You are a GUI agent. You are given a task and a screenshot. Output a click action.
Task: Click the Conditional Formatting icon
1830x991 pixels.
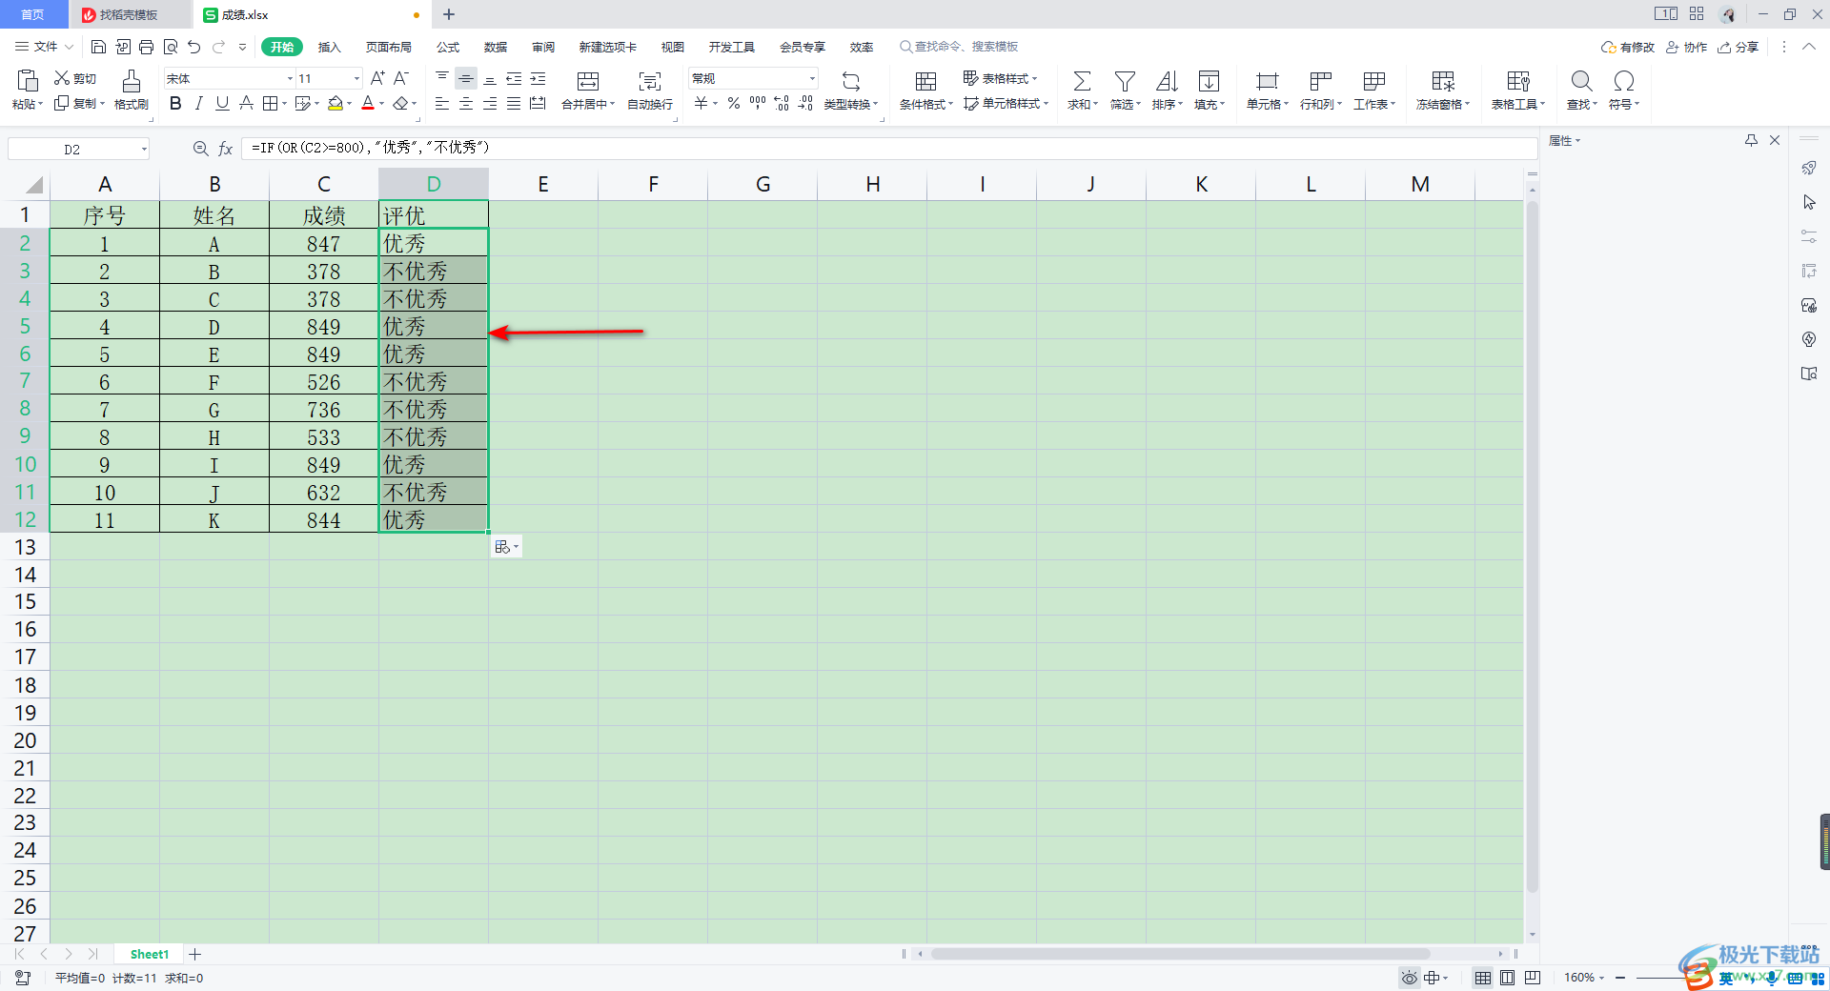point(925,81)
